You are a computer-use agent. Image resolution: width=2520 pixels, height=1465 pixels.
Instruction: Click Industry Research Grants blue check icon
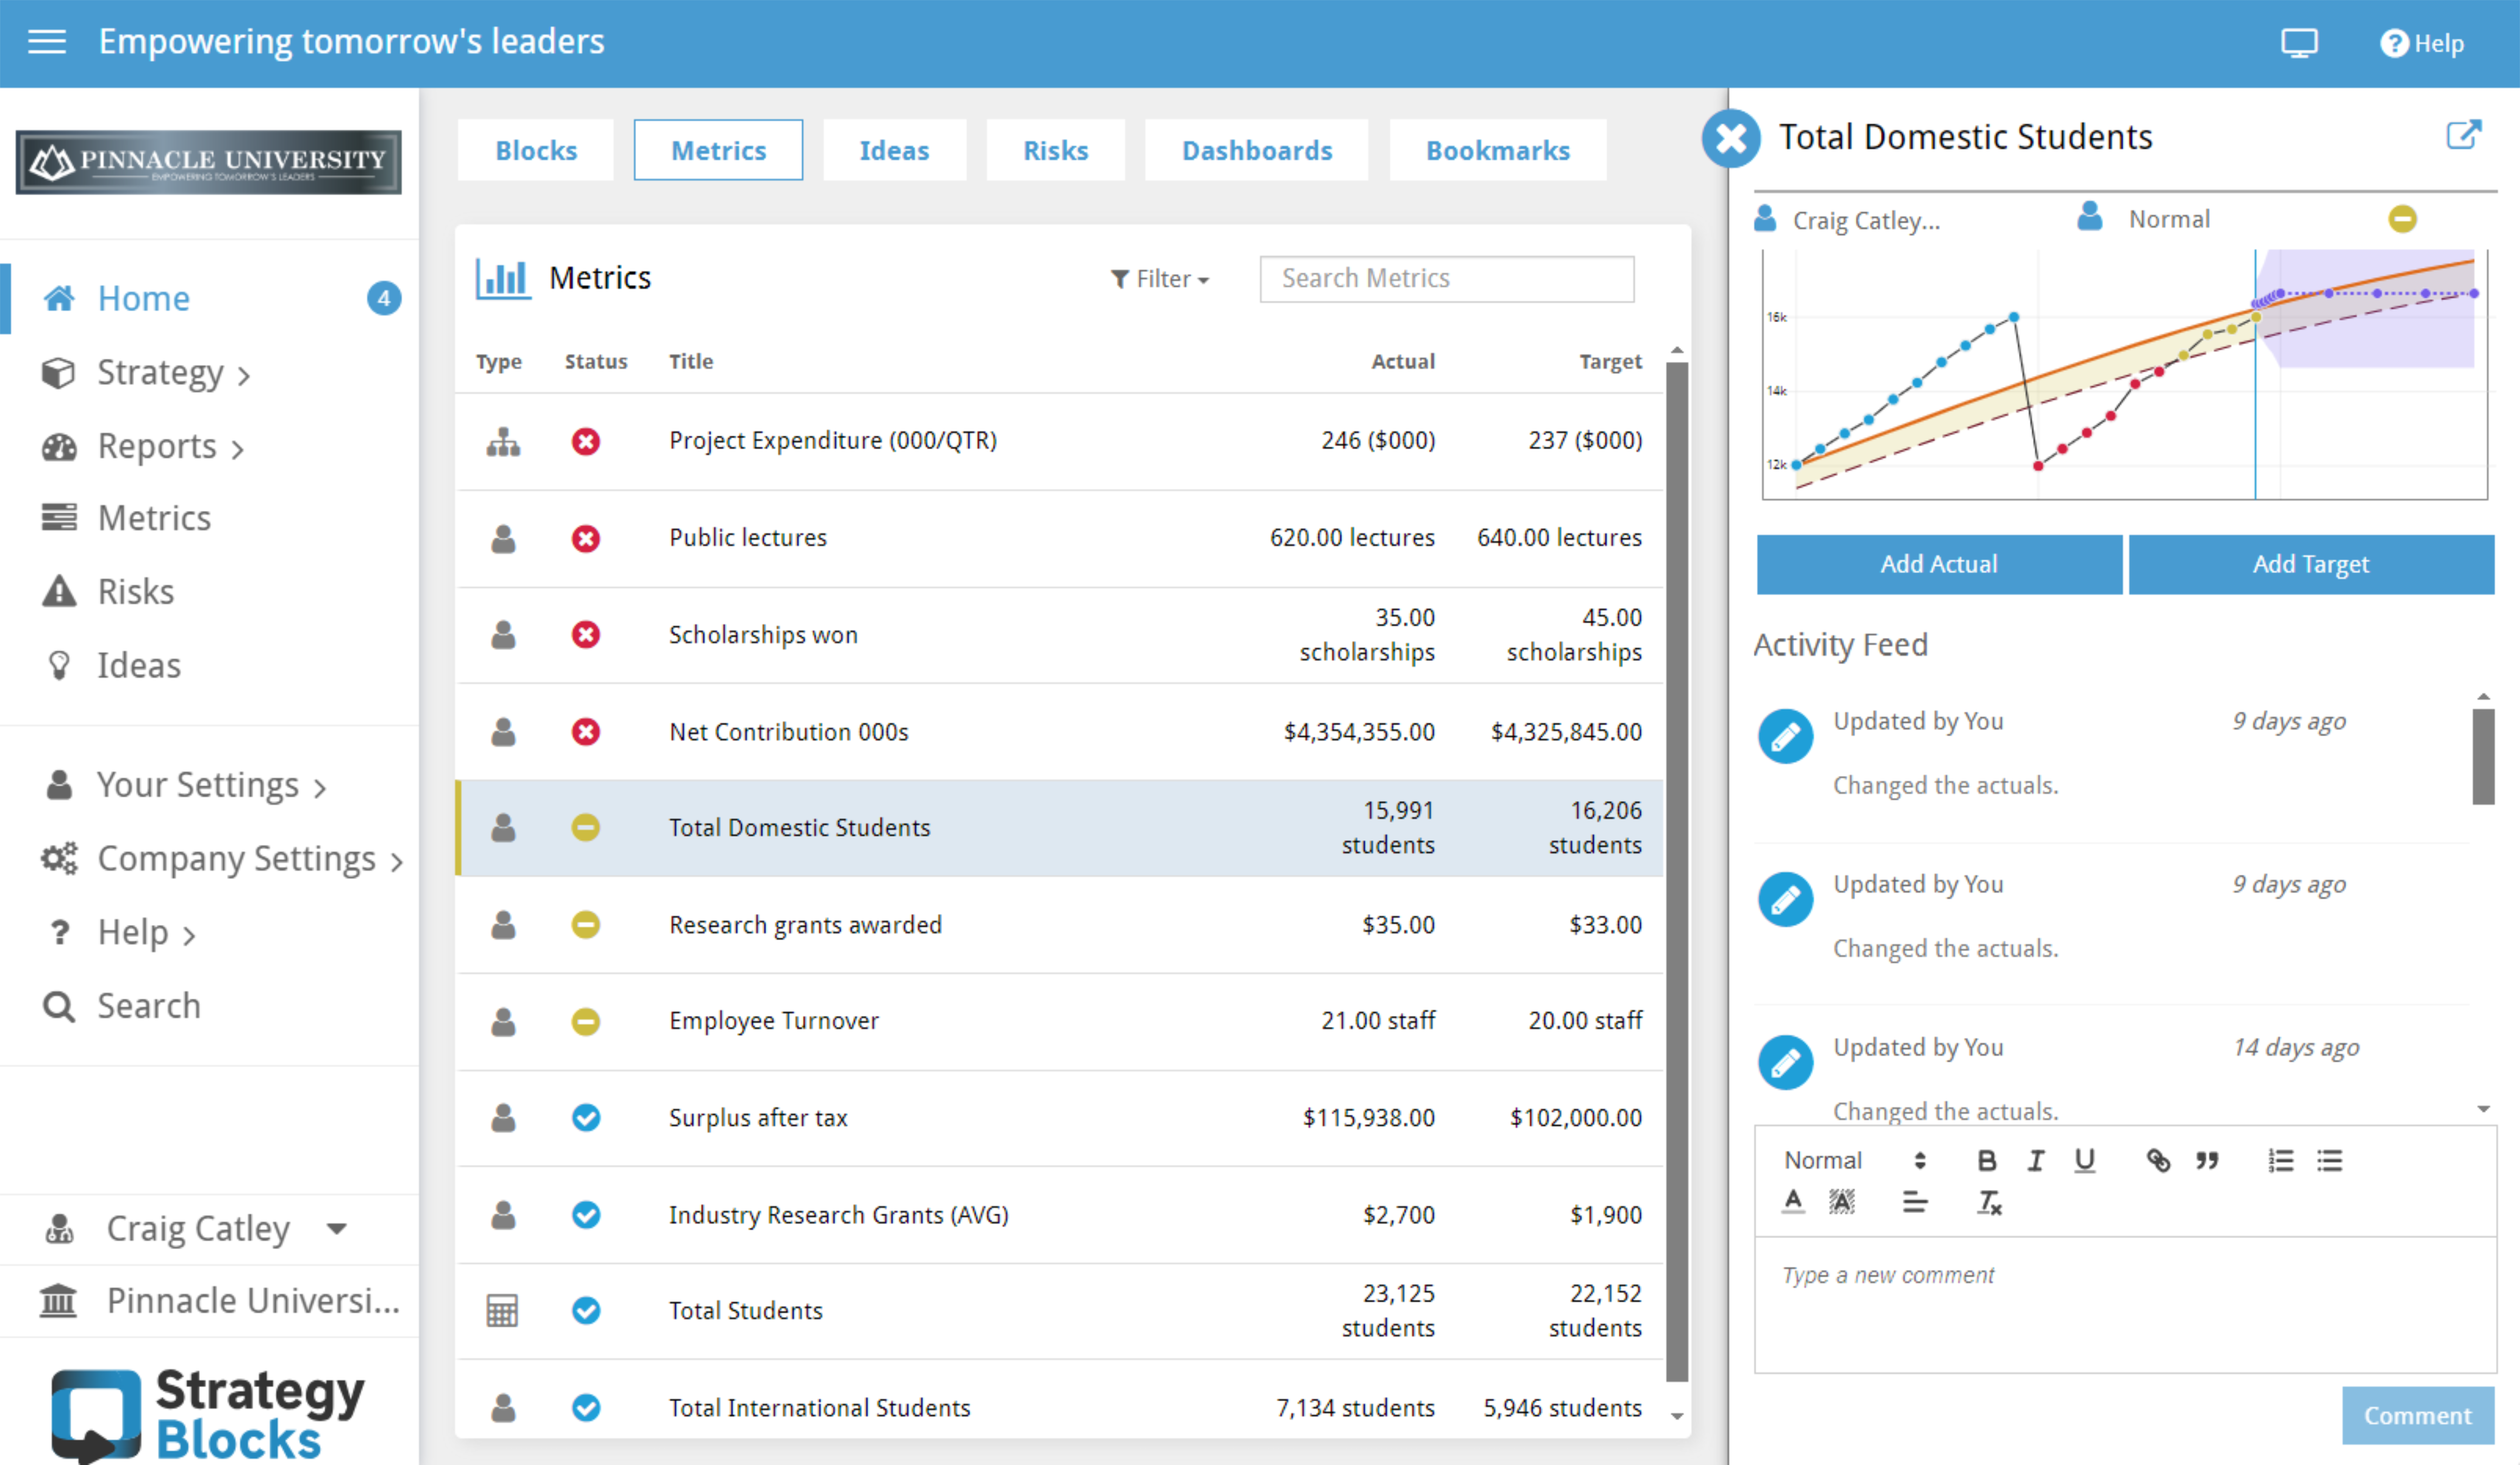[x=586, y=1214]
